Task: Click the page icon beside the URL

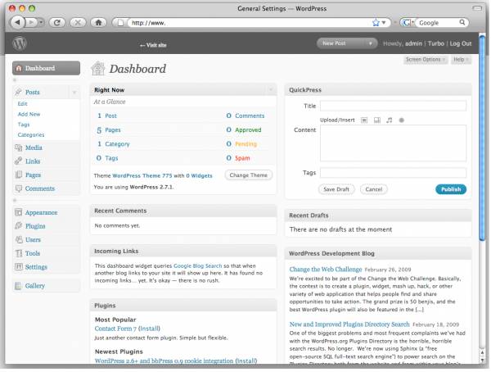Action: click(x=120, y=23)
